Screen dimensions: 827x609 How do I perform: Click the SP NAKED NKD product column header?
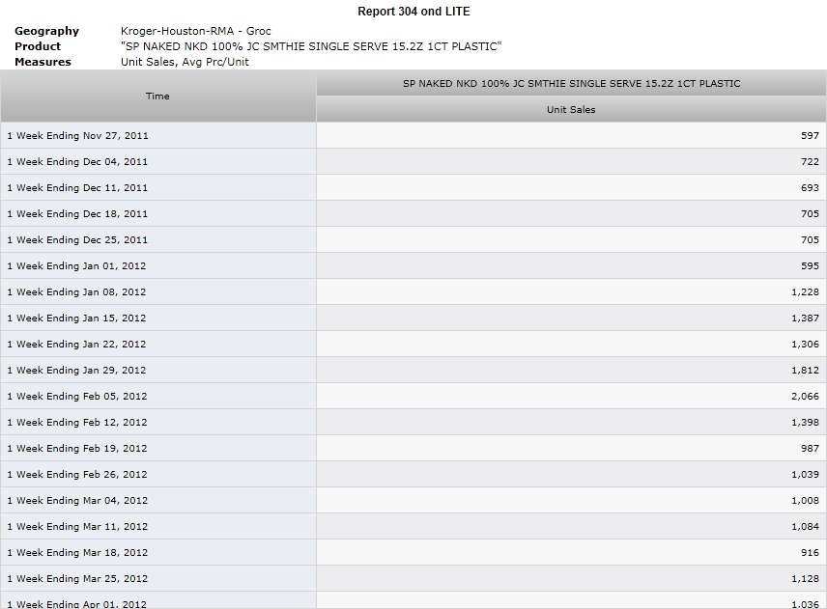[x=572, y=83]
